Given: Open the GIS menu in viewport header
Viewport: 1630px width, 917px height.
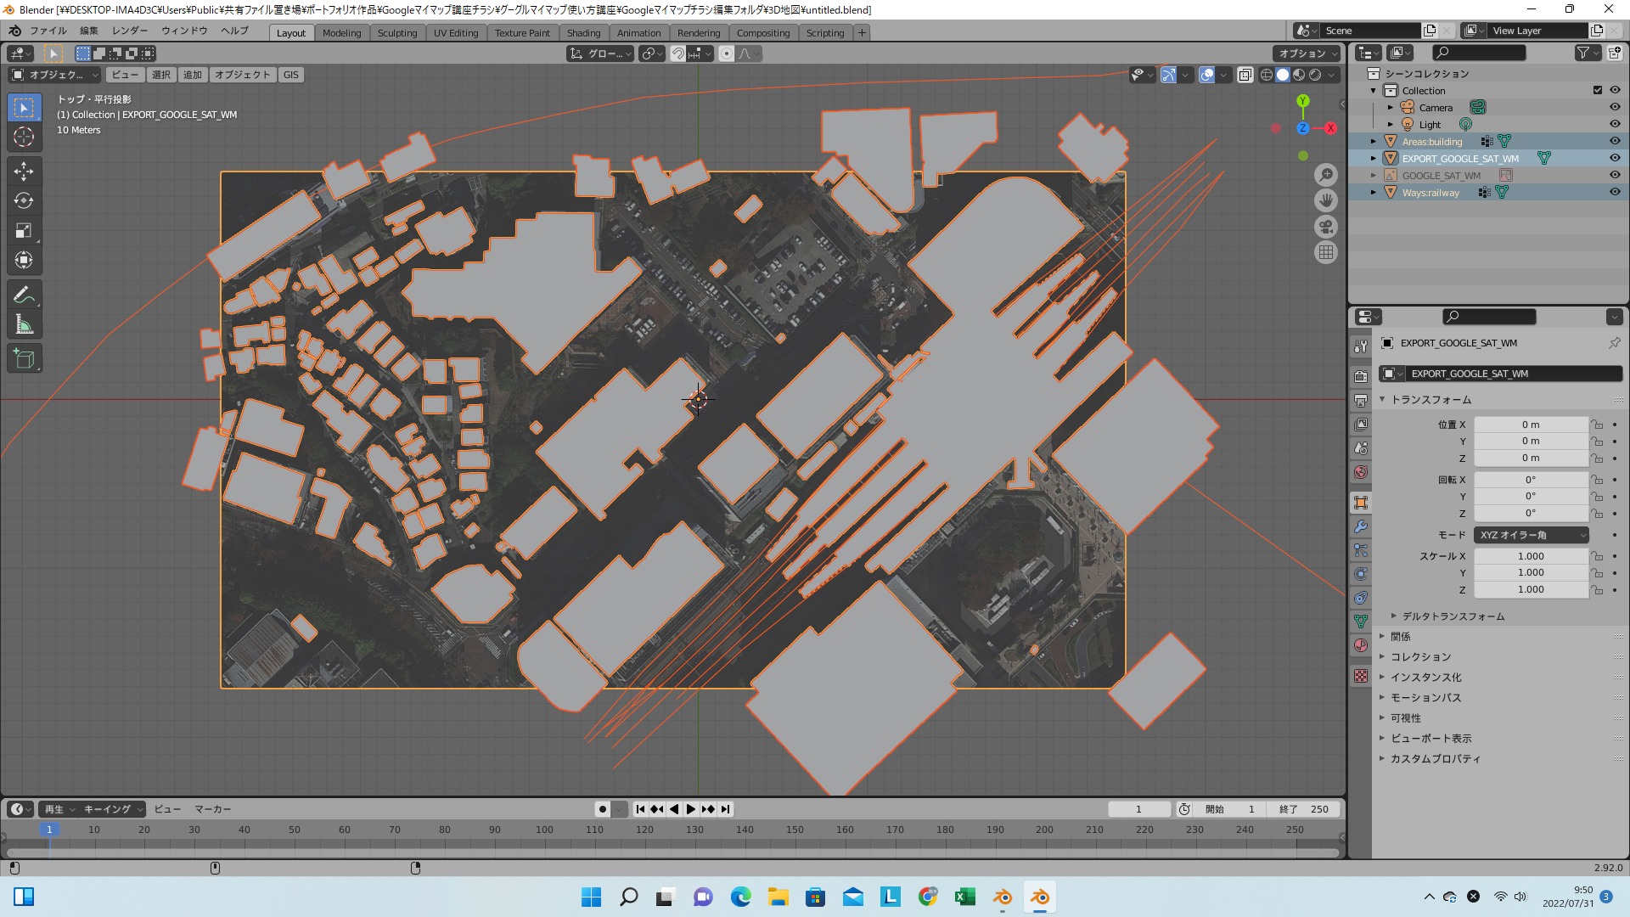Looking at the screenshot, I should coord(291,75).
